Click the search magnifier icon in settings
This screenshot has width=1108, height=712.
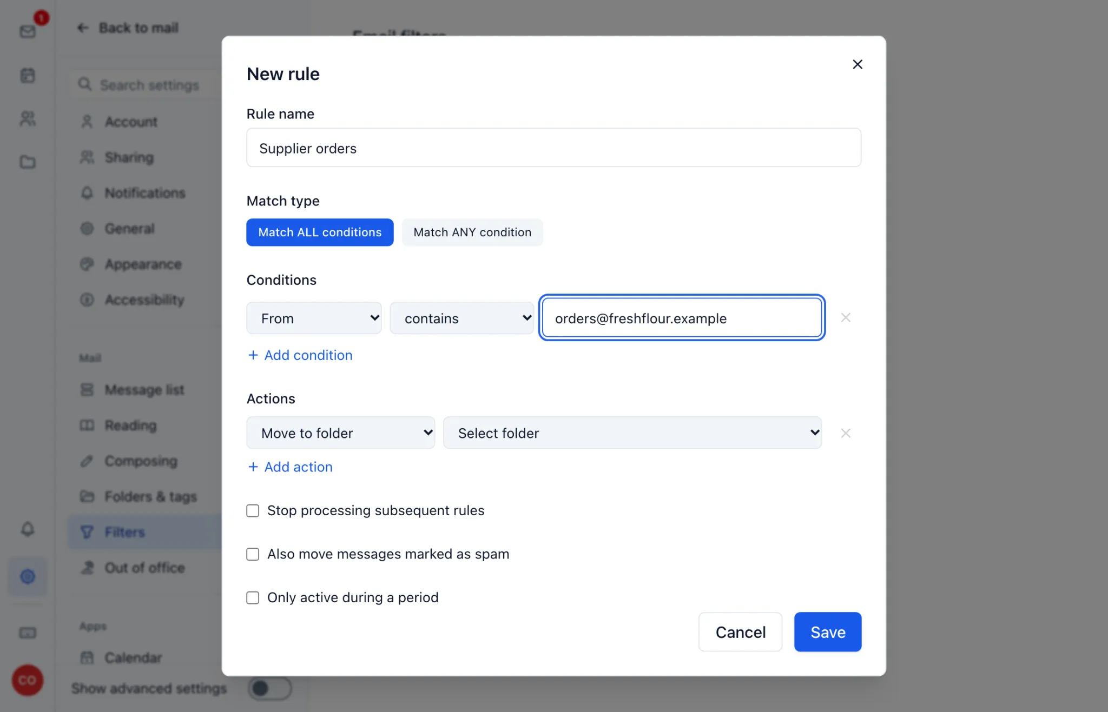85,84
